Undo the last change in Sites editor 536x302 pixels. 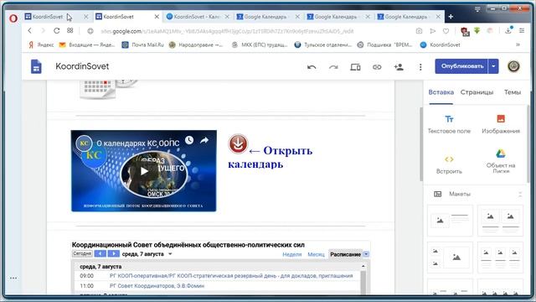pyautogui.click(x=312, y=67)
